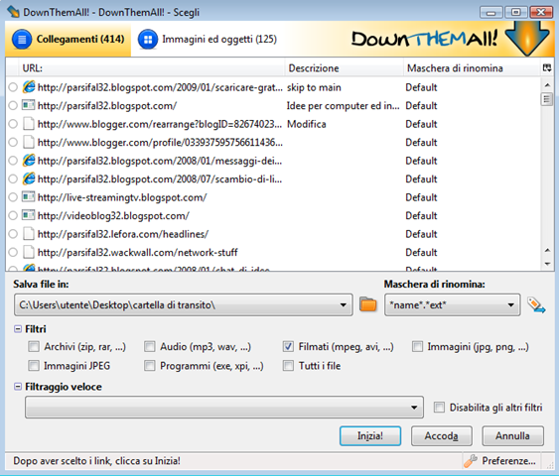Click the blue grid icon beside Immagini ed oggetti
This screenshot has height=476, width=559.
click(148, 39)
